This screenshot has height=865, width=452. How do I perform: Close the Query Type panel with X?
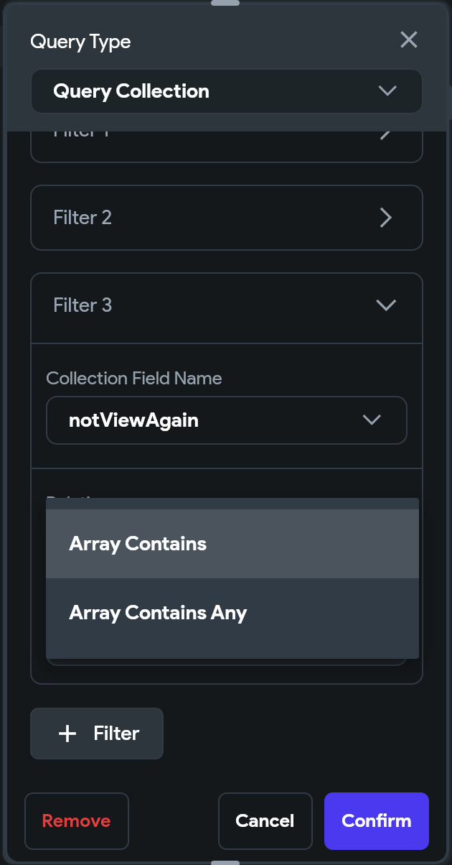pos(408,40)
